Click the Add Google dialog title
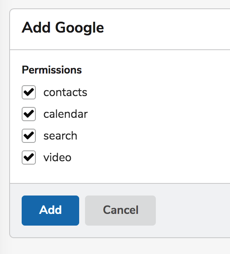 [x=62, y=28]
